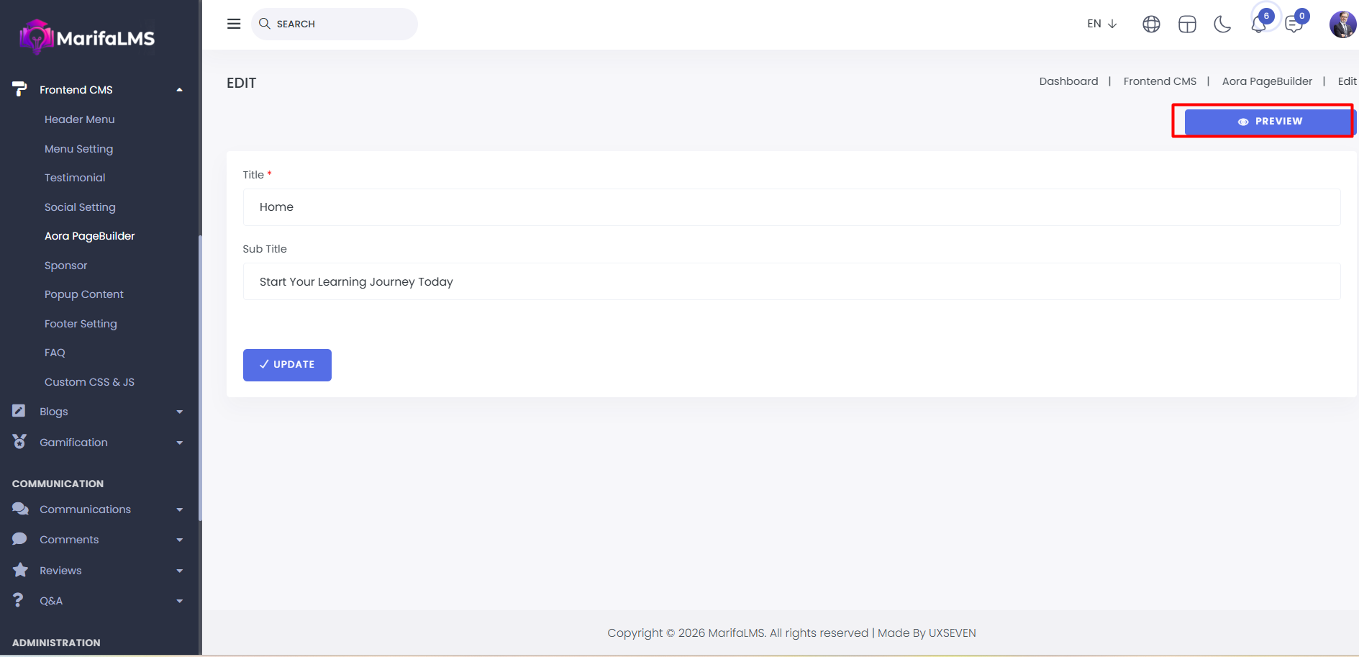
Task: Click the Sub Title input field
Action: (791, 281)
